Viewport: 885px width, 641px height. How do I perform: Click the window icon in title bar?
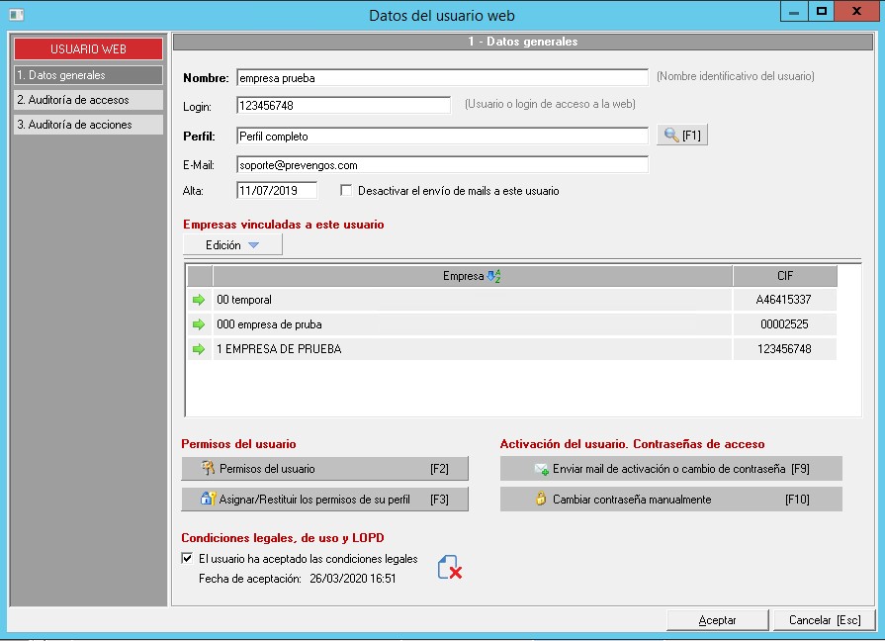click(x=15, y=15)
